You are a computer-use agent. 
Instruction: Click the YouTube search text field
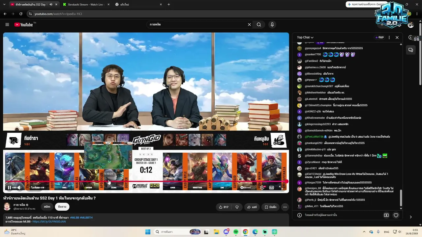[x=198, y=24]
